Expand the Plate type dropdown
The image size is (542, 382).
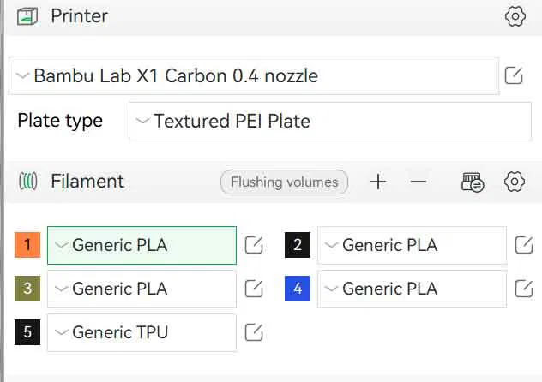coord(330,121)
